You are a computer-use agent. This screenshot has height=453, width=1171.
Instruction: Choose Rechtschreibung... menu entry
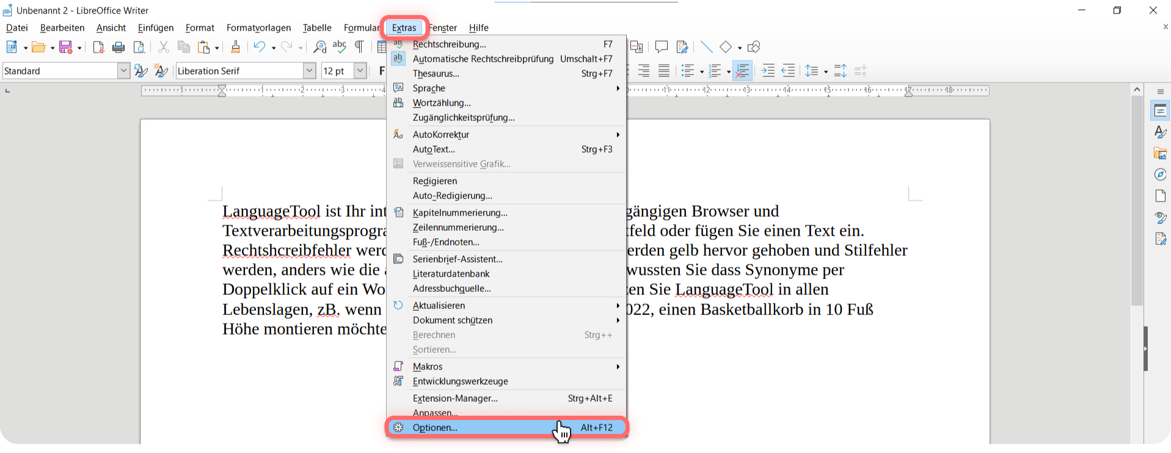[506, 44]
